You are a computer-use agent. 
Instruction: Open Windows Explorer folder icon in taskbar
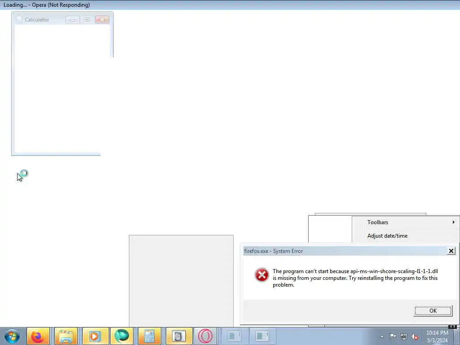coord(66,336)
